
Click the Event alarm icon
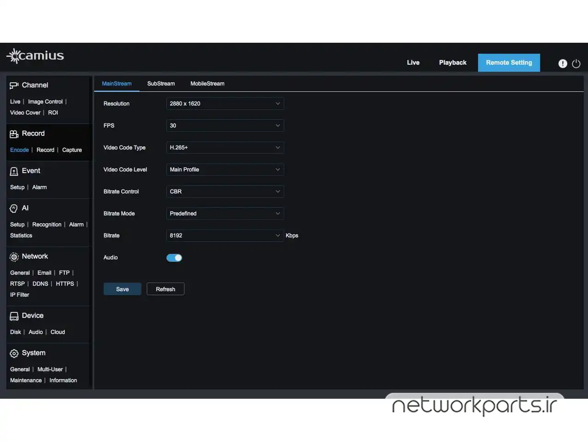click(x=14, y=171)
